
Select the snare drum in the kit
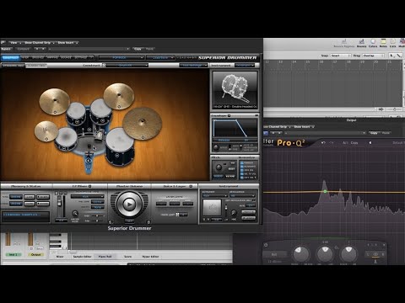[66, 139]
